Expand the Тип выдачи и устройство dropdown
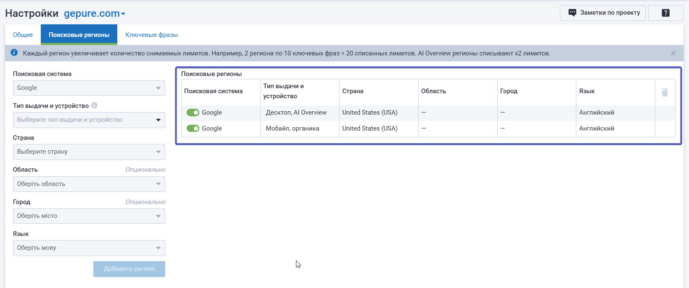Screen dimensions: 689x288 pyautogui.click(x=89, y=120)
